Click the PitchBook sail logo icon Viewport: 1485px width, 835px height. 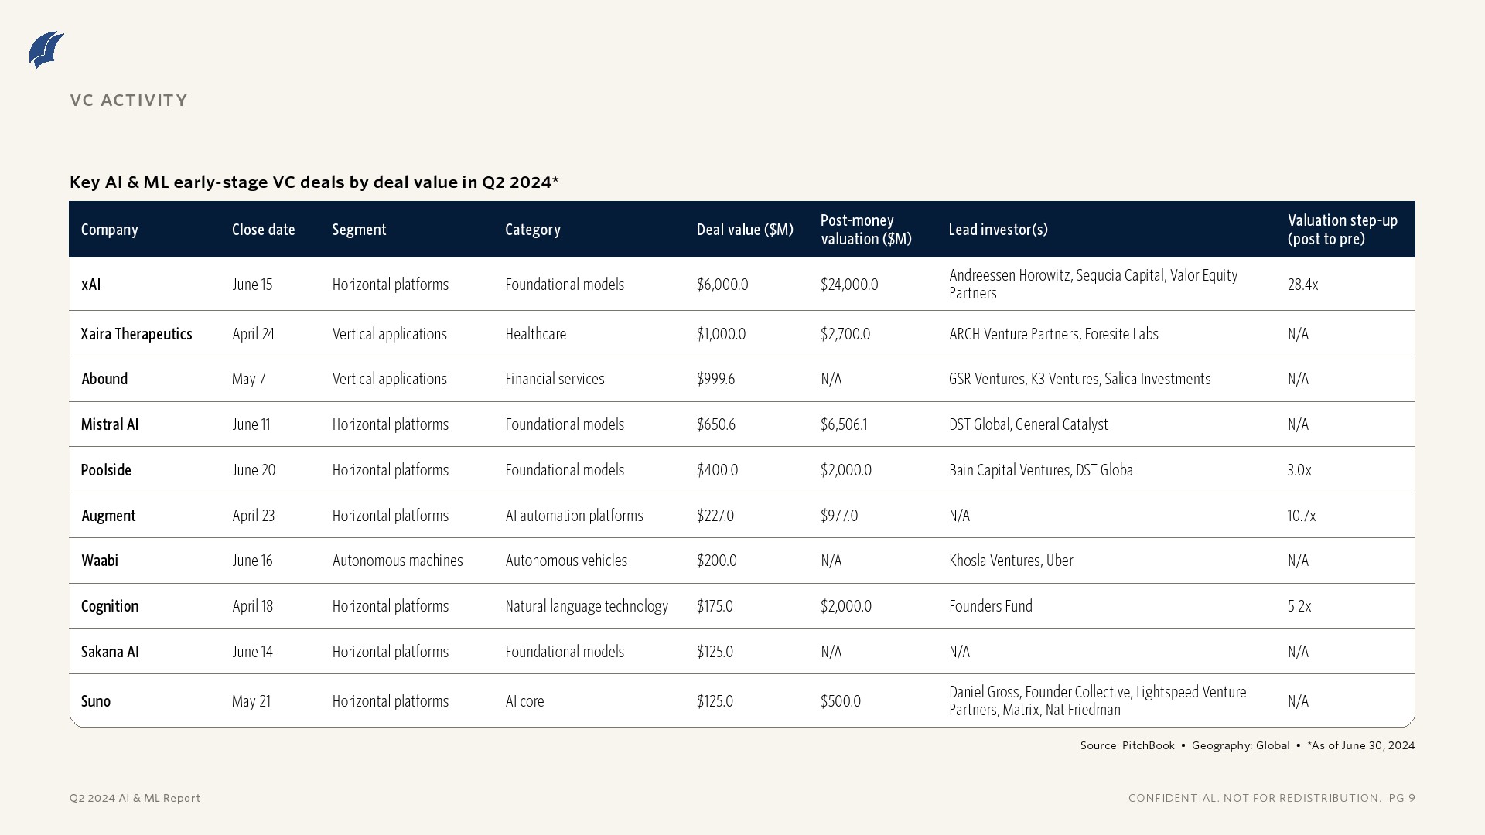[x=46, y=50]
